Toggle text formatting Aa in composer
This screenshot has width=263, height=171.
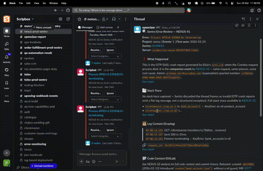point(88,162)
